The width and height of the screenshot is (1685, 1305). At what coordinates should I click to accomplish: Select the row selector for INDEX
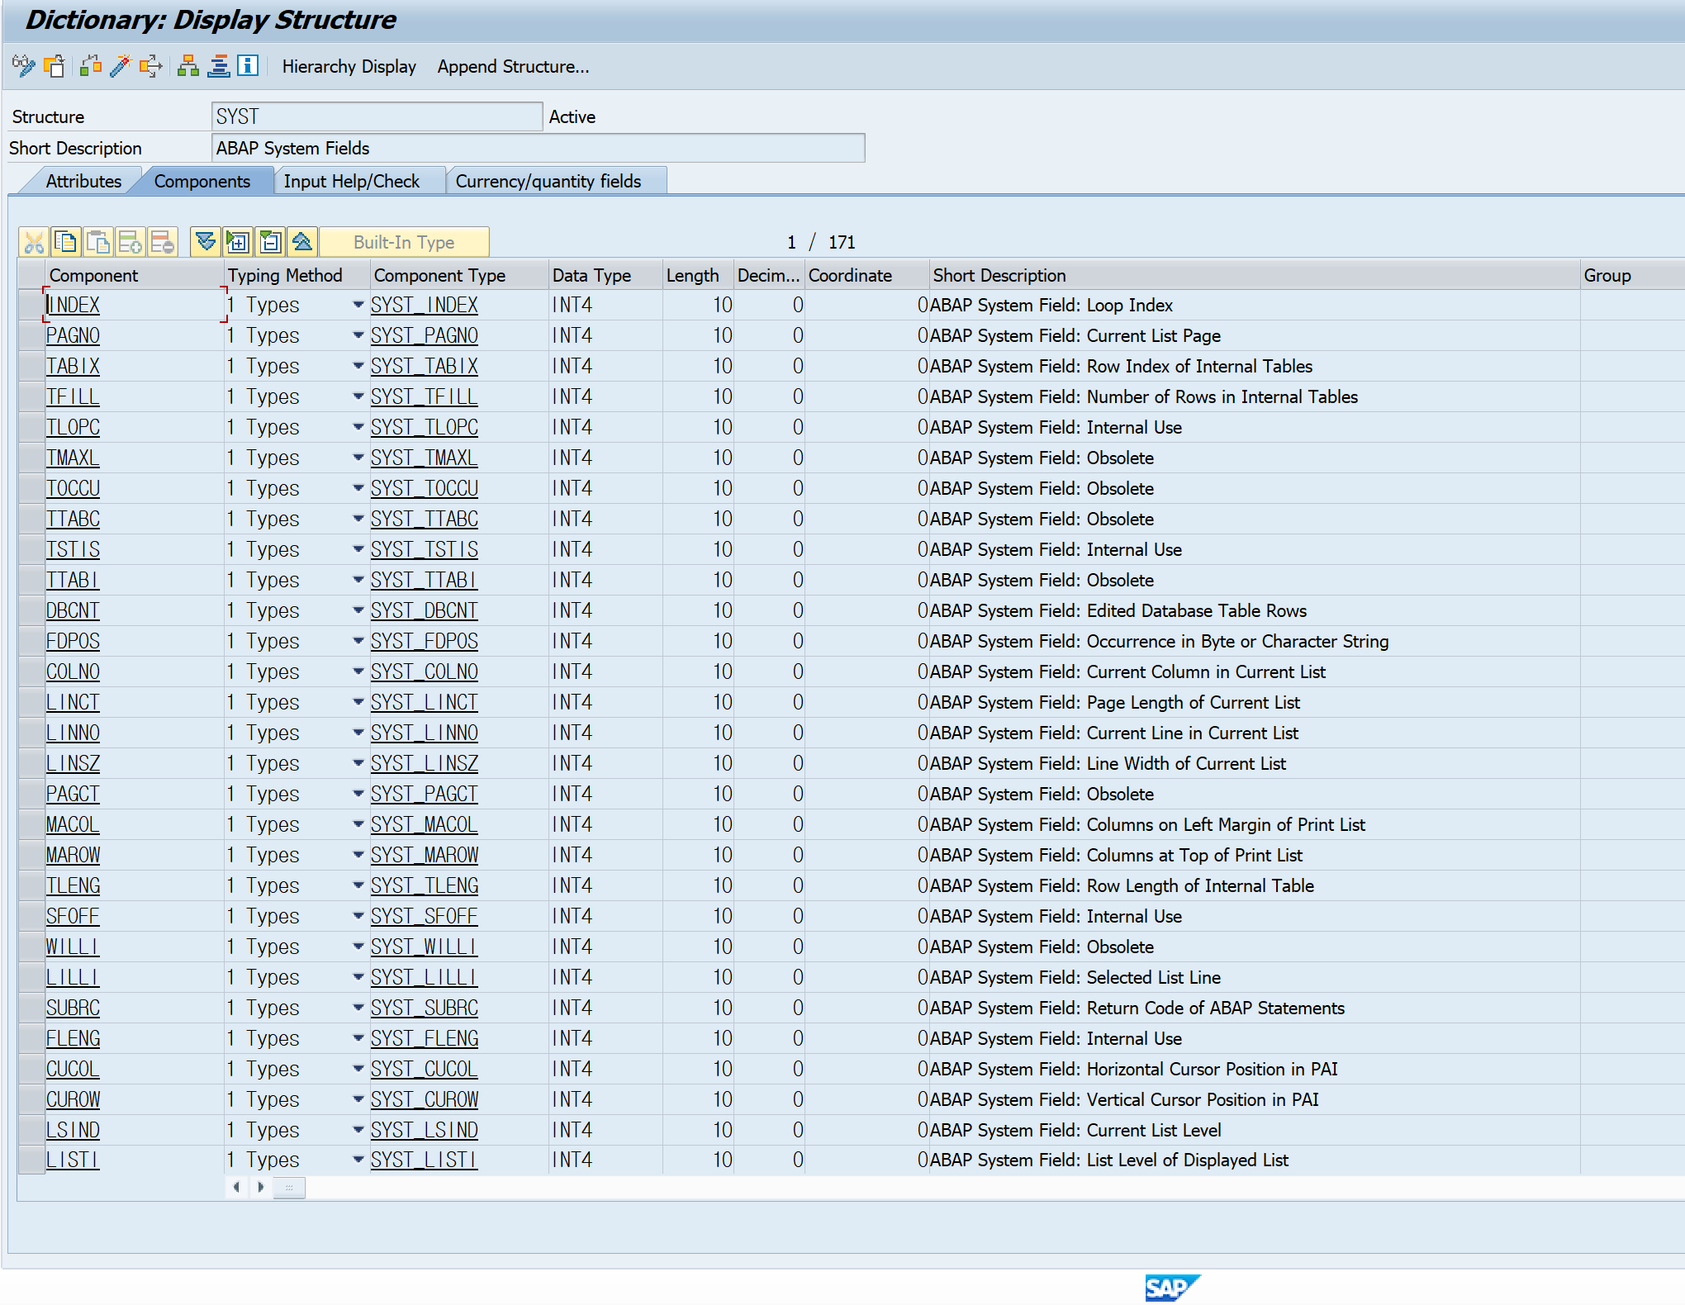click(31, 305)
